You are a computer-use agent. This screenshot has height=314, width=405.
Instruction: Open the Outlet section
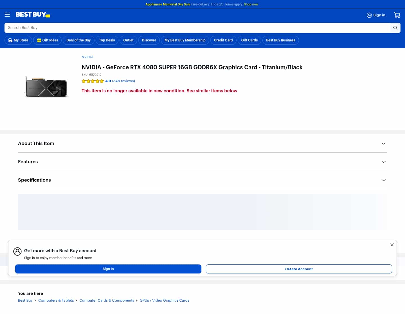[x=128, y=40]
